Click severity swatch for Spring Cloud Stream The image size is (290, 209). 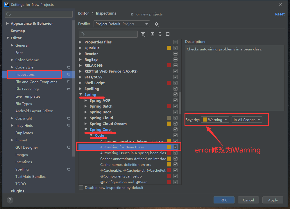click(169, 124)
